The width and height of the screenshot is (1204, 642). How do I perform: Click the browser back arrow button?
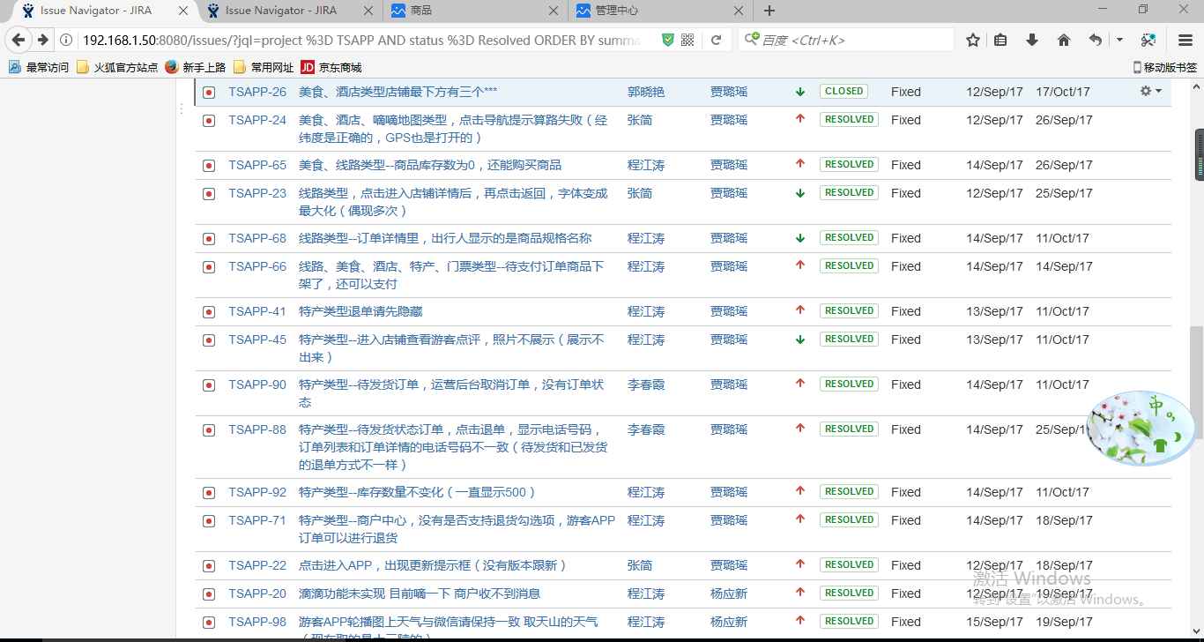(19, 40)
